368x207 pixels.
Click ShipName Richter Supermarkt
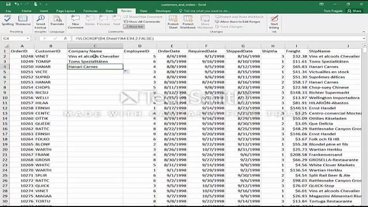point(335,93)
